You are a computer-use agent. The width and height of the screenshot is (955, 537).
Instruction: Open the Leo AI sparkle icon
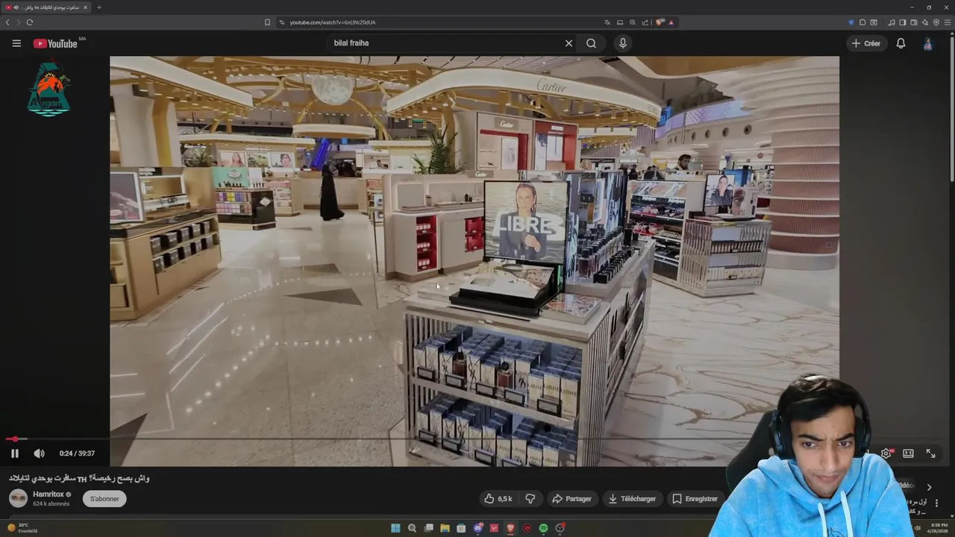925,22
